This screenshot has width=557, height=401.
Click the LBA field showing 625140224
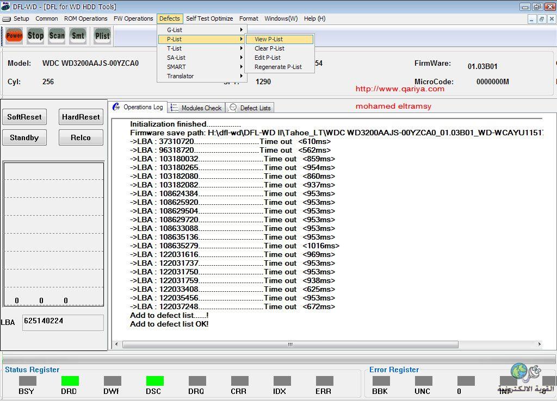[x=63, y=322]
